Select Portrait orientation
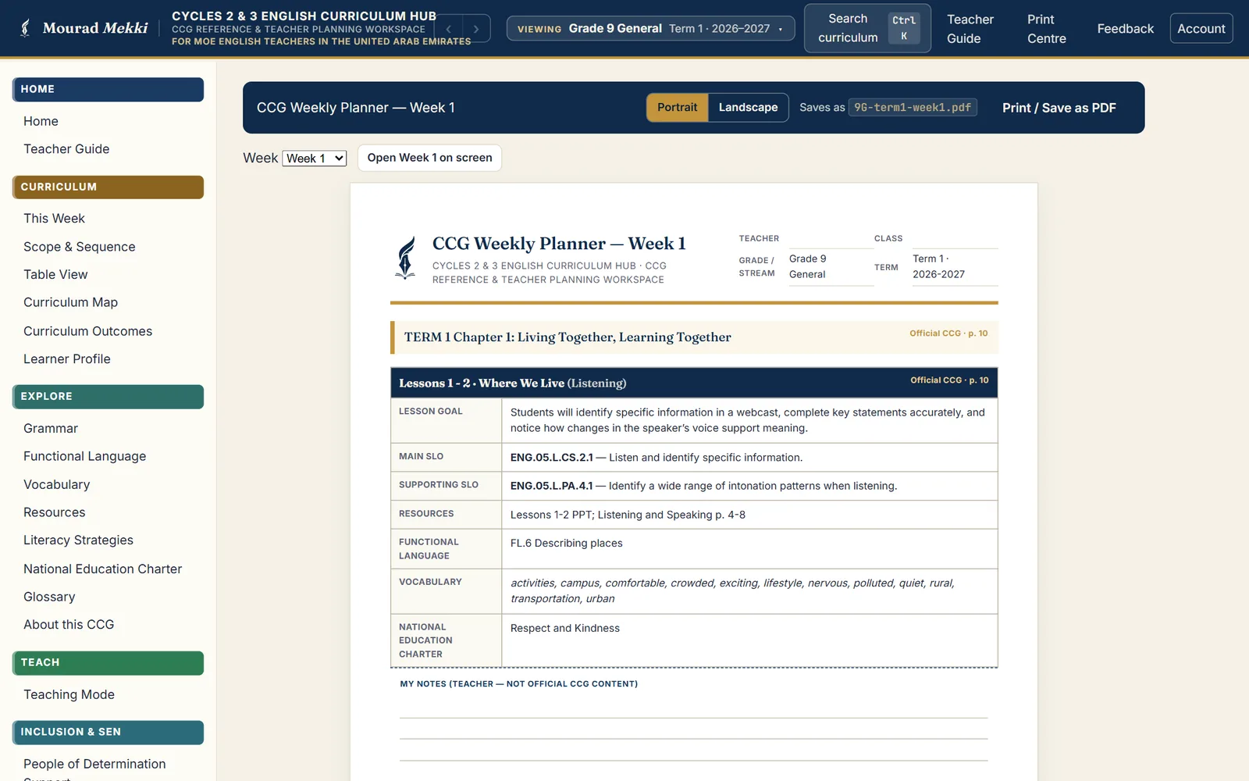The width and height of the screenshot is (1249, 781). click(677, 108)
